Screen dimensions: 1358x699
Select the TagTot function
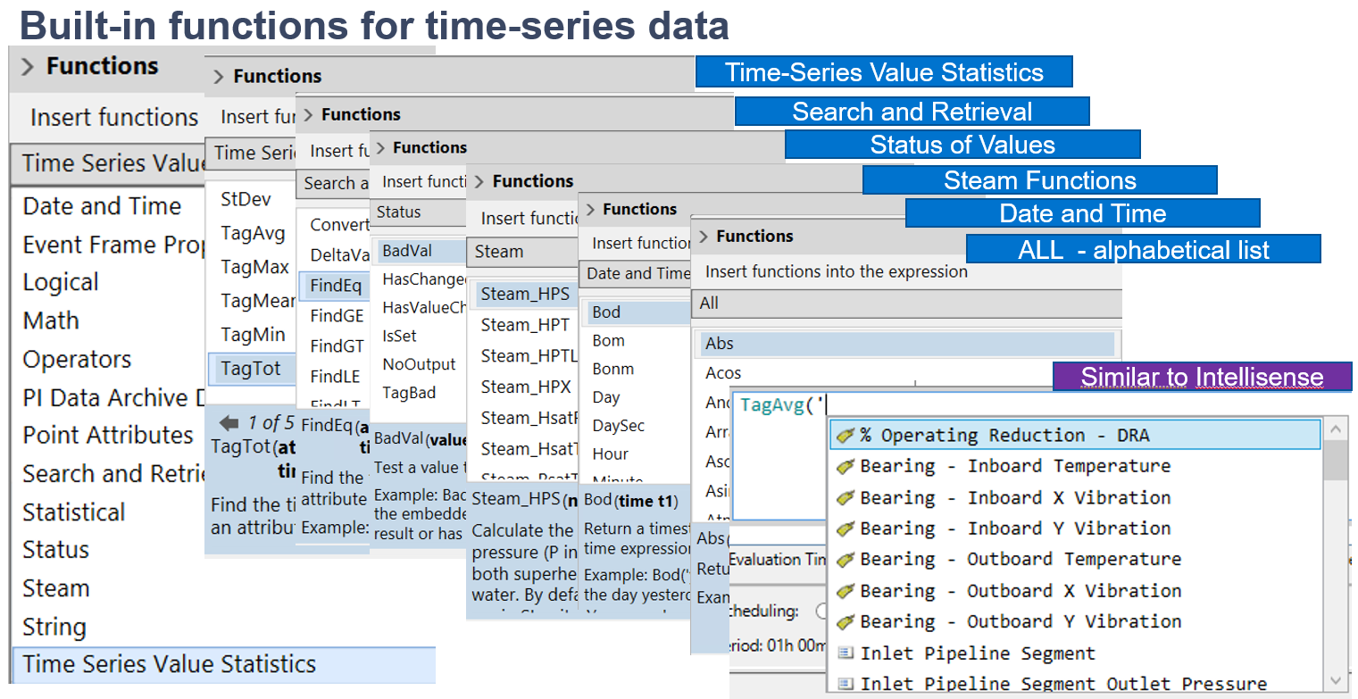click(x=251, y=369)
